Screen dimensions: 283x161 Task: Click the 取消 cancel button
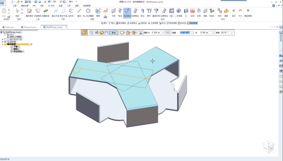click(114, 32)
